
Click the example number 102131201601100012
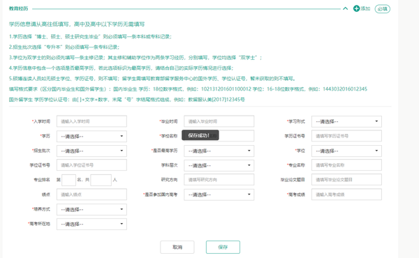click(x=226, y=89)
